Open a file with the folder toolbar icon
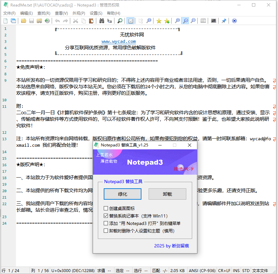Viewport: 278px width, 274px height. pyautogui.click(x=24, y=21)
